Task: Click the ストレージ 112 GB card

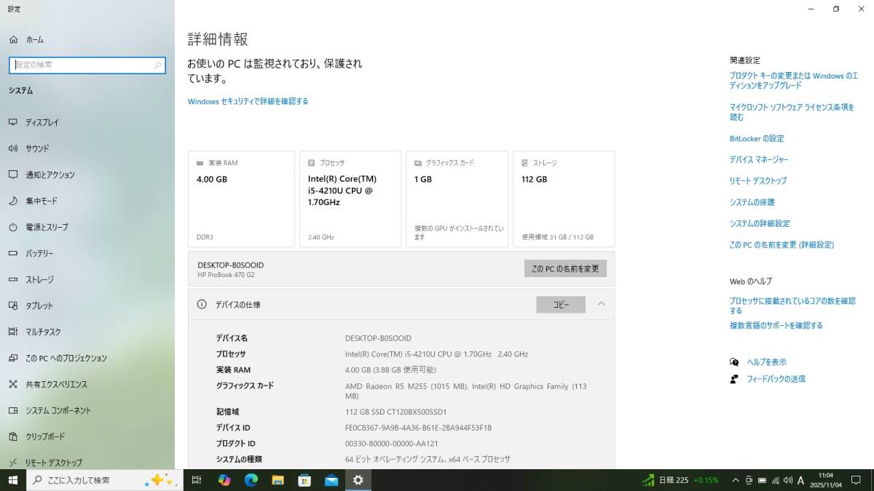Action: (x=564, y=199)
